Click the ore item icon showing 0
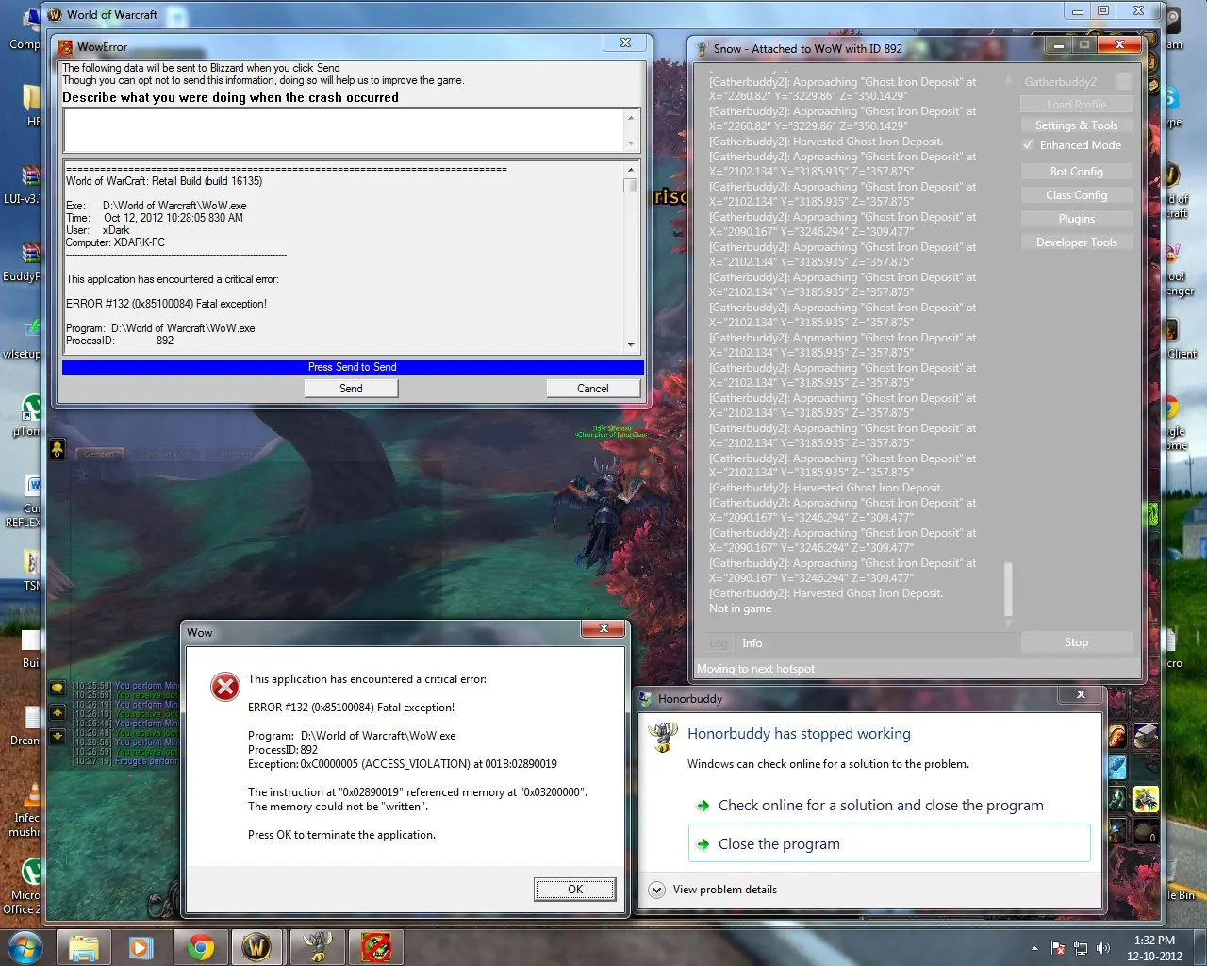The image size is (1207, 966). 1146,832
